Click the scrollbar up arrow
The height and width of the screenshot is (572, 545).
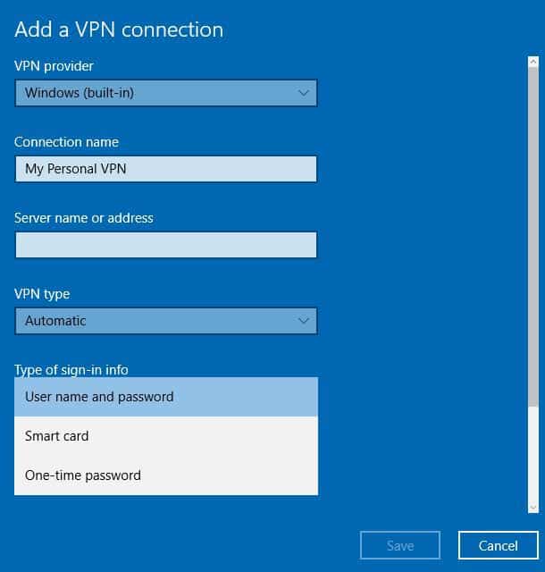pos(533,61)
